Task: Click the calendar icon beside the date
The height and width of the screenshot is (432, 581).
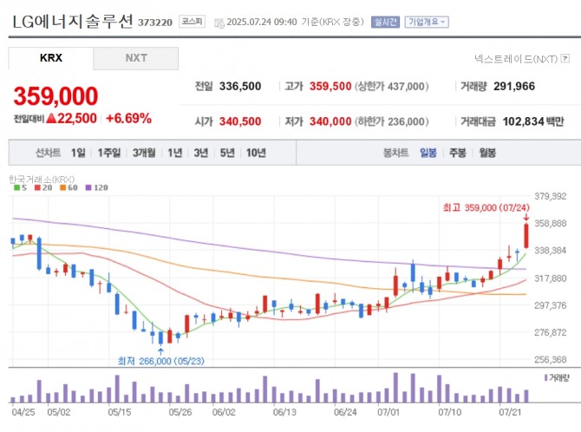Action: [218, 23]
